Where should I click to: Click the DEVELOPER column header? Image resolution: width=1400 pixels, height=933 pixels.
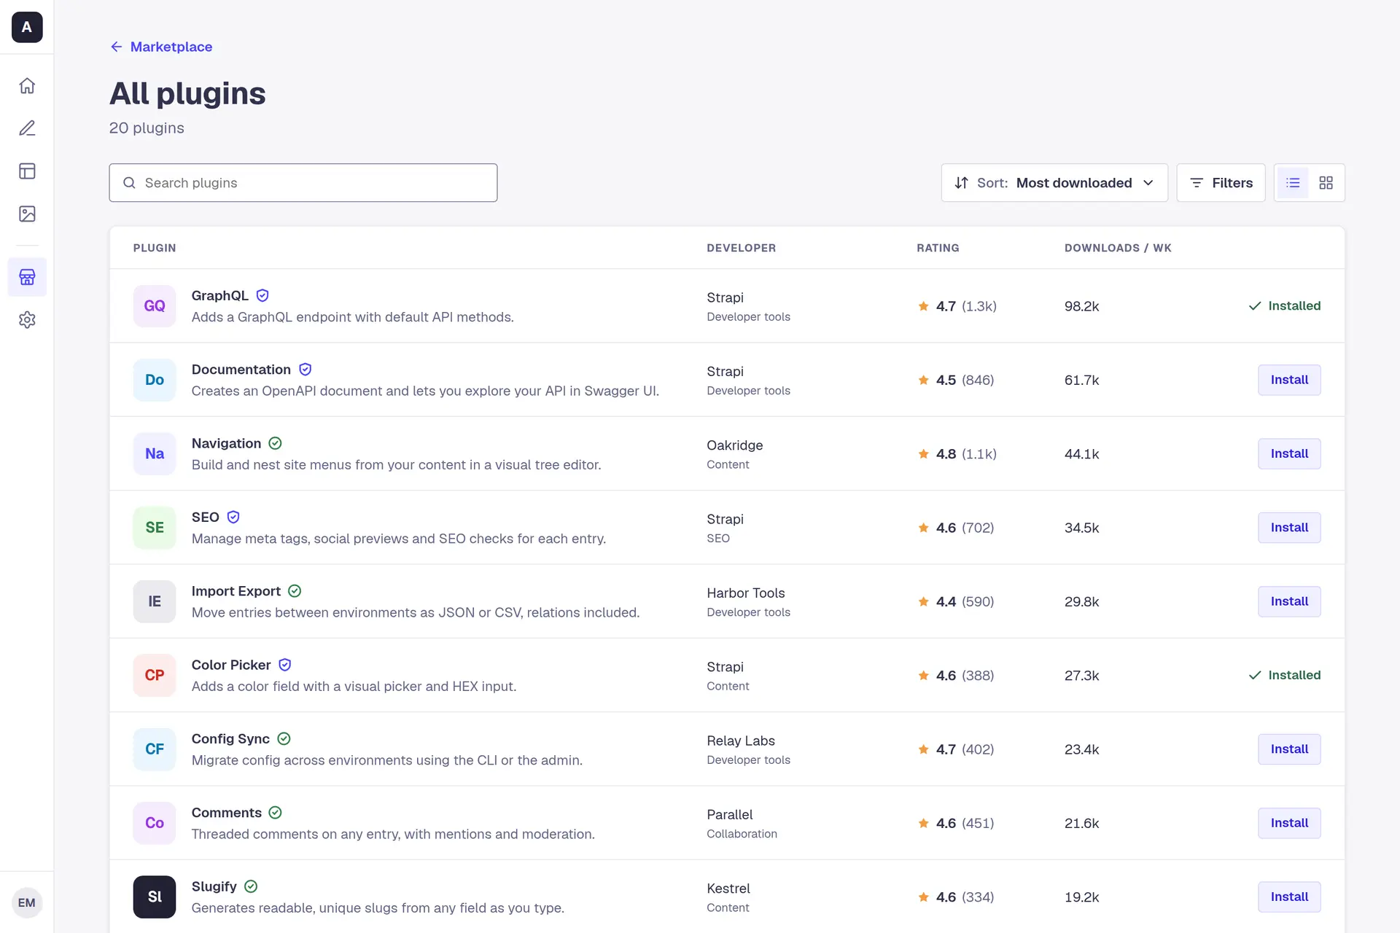pos(741,248)
